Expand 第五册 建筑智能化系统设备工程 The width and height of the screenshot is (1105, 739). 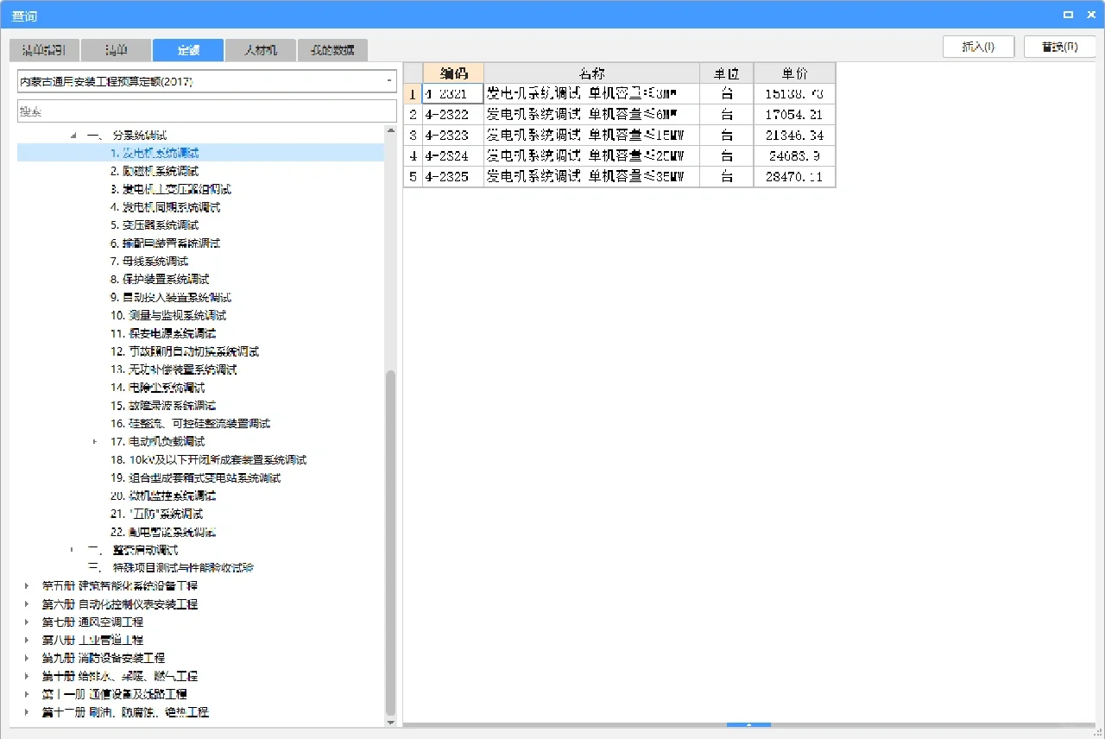25,585
